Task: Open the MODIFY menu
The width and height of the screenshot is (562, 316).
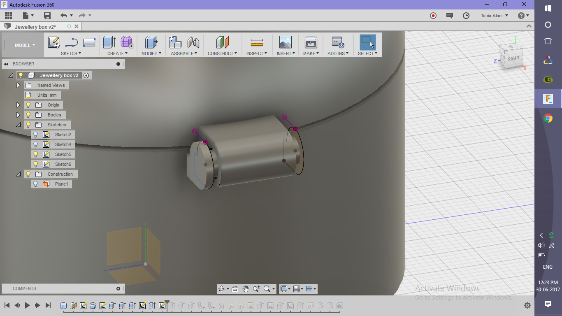Action: click(151, 53)
